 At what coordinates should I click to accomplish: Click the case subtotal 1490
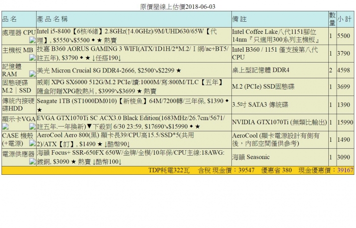click(344, 139)
